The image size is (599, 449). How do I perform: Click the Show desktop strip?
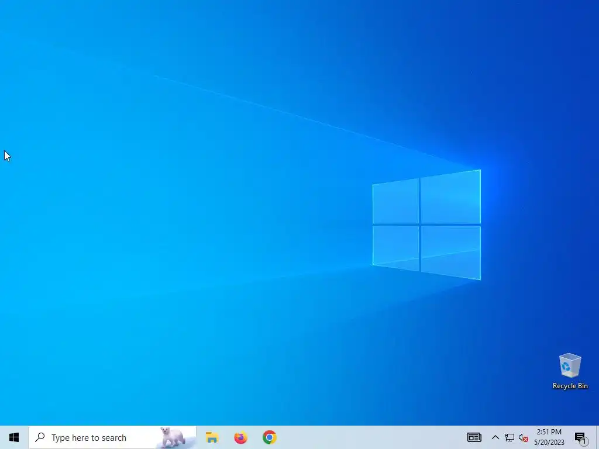point(597,437)
